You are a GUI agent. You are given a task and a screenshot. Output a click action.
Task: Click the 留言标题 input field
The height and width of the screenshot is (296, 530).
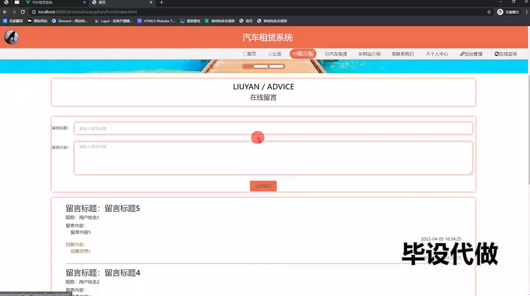[x=273, y=128]
